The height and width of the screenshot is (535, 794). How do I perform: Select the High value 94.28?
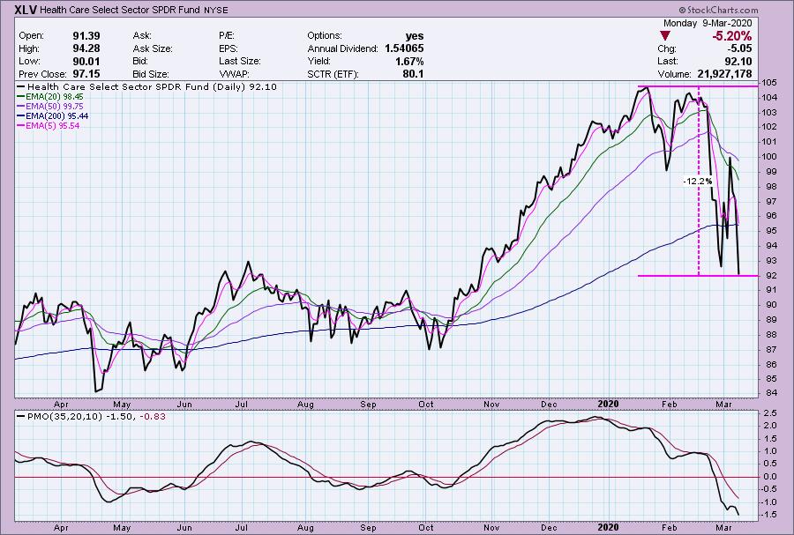tap(86, 48)
